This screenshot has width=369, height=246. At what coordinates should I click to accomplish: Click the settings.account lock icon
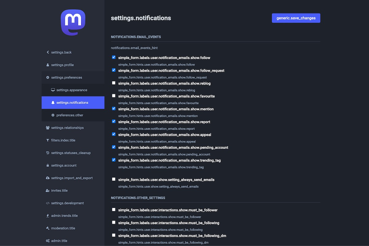(x=48, y=165)
